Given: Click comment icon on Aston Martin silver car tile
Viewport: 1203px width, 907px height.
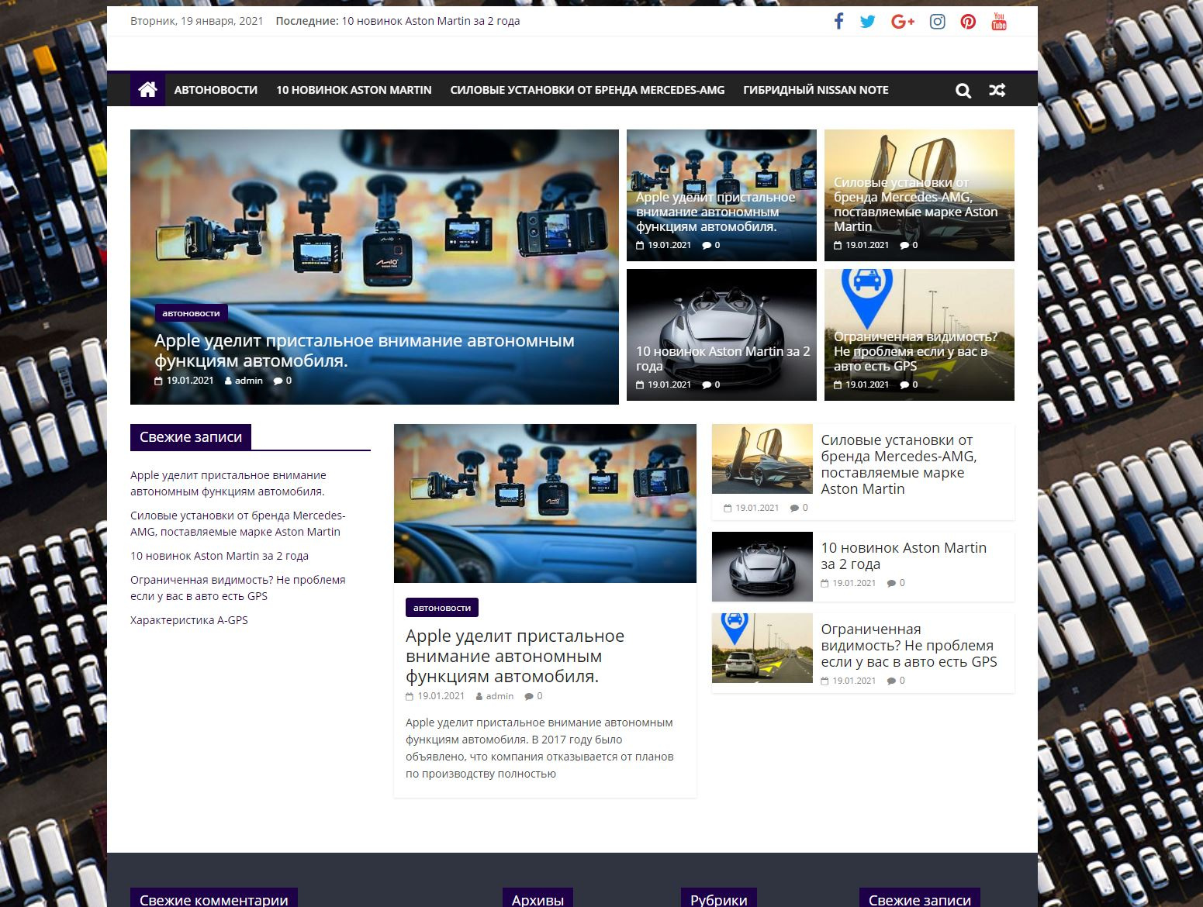Looking at the screenshot, I should [x=707, y=385].
